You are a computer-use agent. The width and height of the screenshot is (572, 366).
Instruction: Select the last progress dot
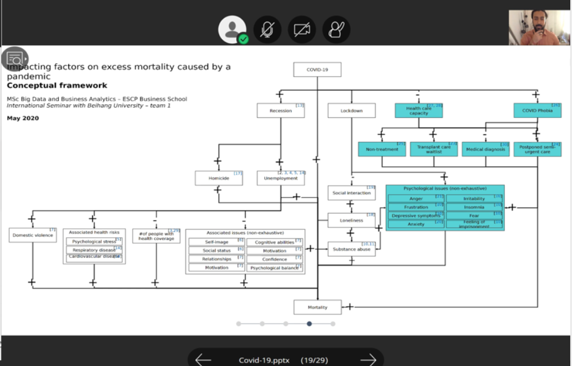click(333, 323)
